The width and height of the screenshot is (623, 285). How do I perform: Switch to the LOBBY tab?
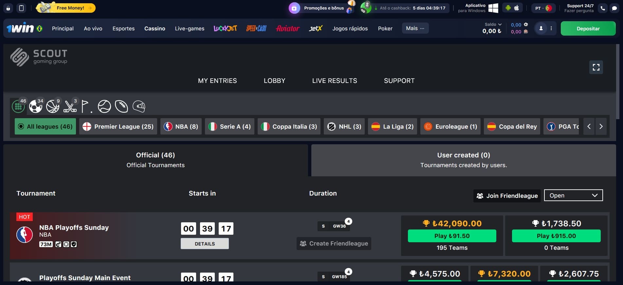click(274, 81)
